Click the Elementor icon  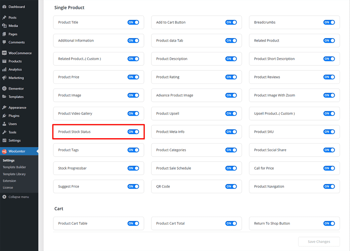pos(4,88)
